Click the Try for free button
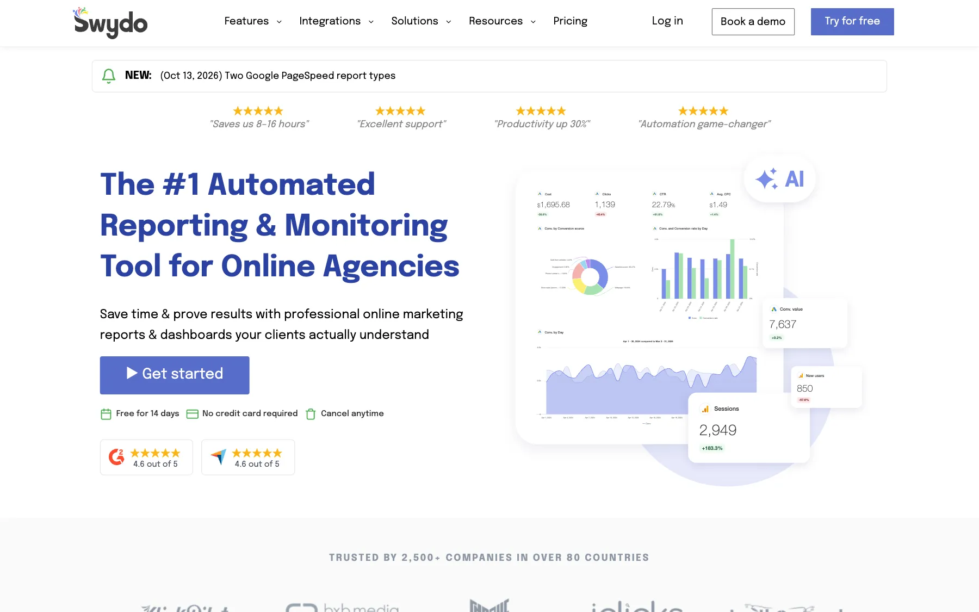 point(852,22)
